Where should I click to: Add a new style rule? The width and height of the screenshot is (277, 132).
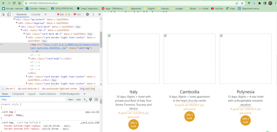(x=85, y=100)
